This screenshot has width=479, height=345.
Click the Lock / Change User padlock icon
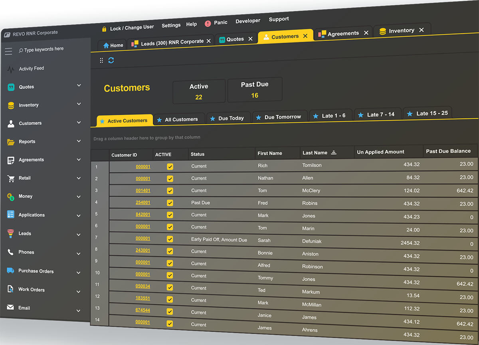[104, 29]
